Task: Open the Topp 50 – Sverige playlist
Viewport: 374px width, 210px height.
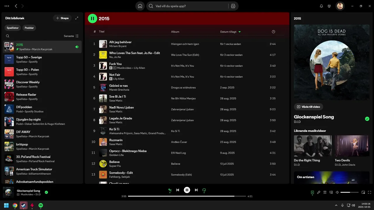Action: (42, 59)
